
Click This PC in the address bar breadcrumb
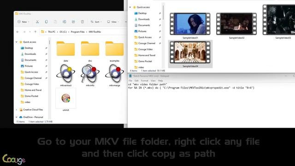tap(52, 32)
